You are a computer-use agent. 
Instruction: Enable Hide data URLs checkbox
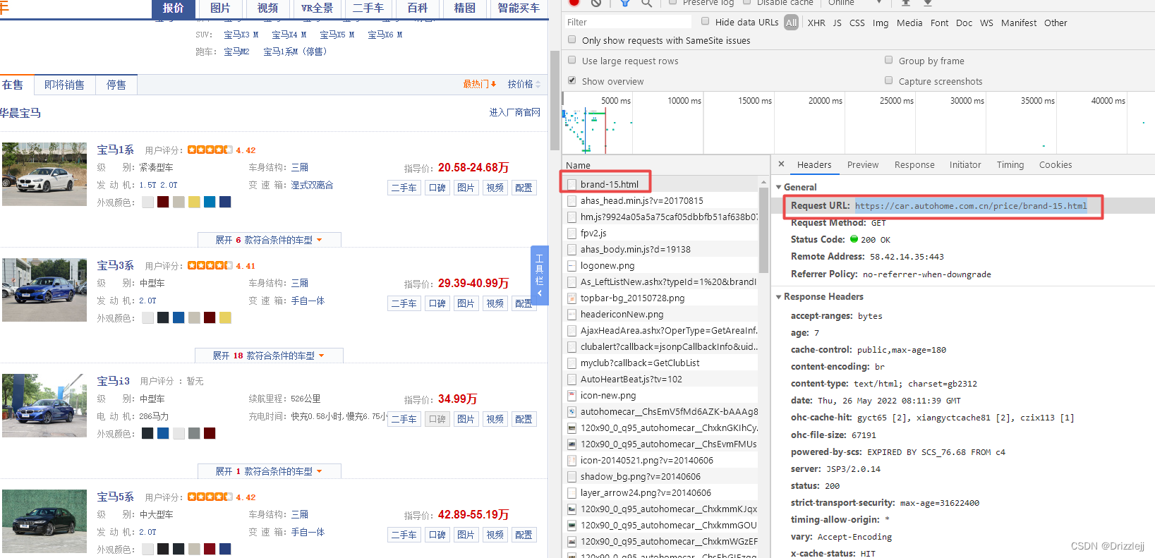705,21
